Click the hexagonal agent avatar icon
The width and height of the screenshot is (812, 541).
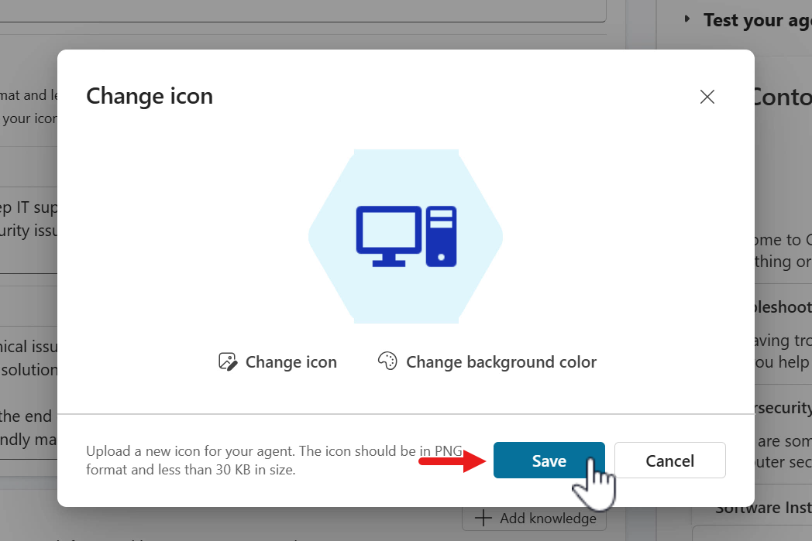404,236
